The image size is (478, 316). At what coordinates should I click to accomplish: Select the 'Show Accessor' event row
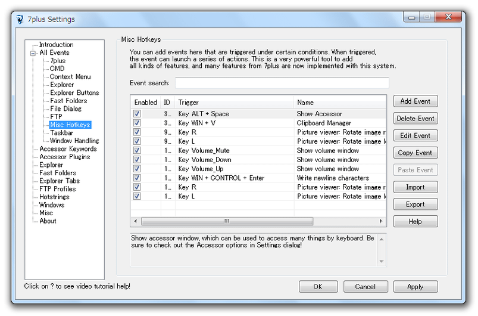coord(258,114)
